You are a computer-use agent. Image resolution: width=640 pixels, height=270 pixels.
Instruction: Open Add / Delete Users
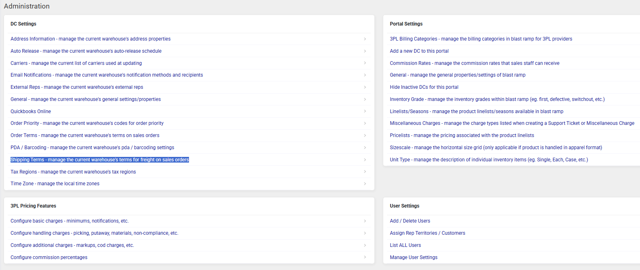(x=410, y=221)
